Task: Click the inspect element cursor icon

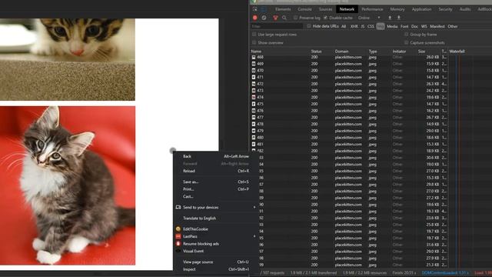Action: click(254, 9)
